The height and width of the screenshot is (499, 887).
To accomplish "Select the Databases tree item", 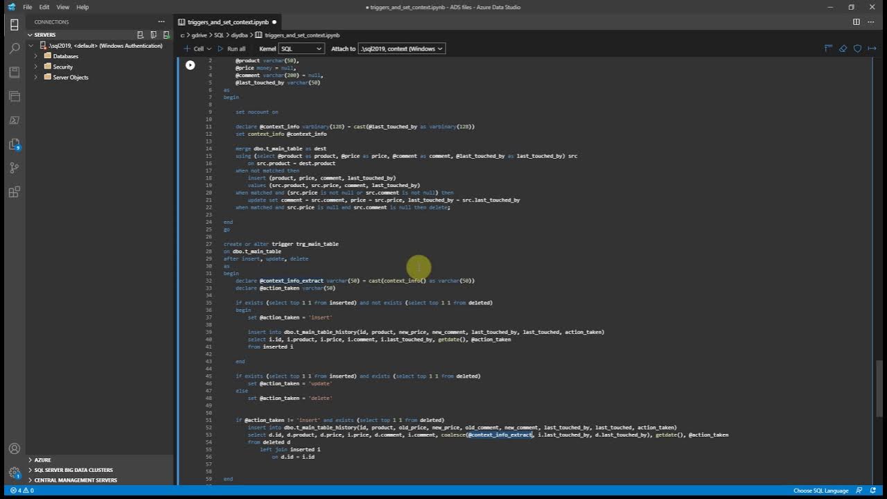I will [66, 56].
